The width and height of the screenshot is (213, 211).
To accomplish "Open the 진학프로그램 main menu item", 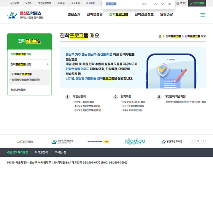I will (x=119, y=14).
